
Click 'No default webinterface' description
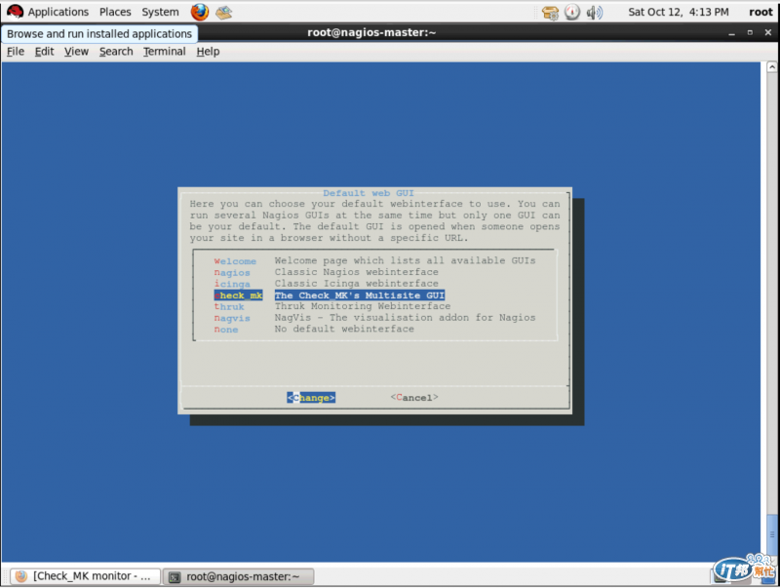click(344, 330)
